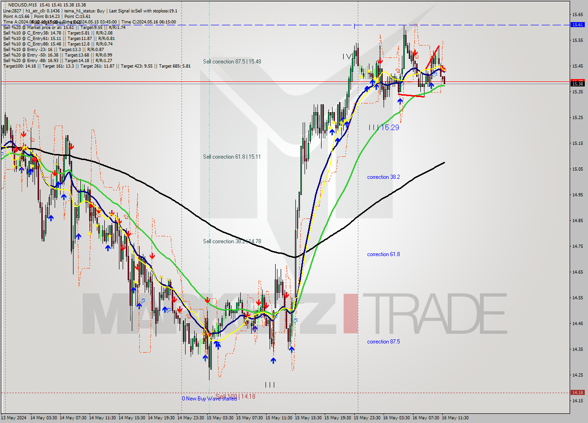This screenshot has height=423, width=588.
Task: Click the 15.61 price tag on the axis
Action: (577, 25)
